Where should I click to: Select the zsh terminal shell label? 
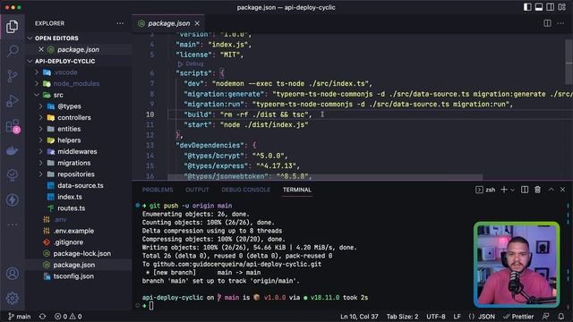[485, 190]
